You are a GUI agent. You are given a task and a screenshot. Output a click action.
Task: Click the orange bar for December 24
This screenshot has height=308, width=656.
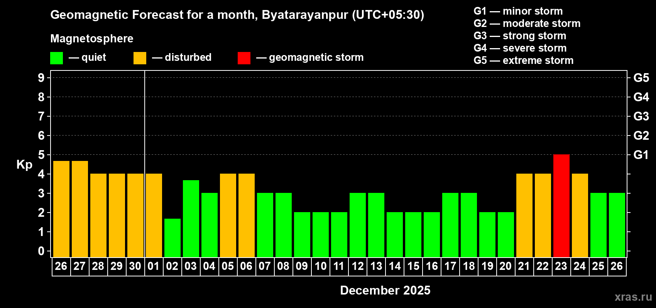[580, 216]
